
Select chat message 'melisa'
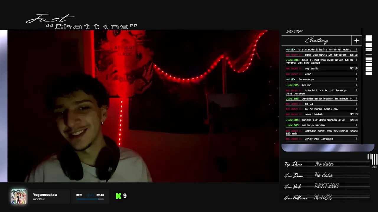pyautogui.click(x=306, y=85)
